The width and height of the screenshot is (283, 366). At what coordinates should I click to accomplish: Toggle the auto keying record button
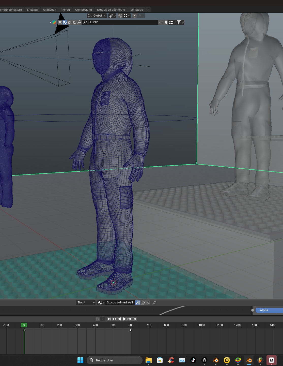click(x=98, y=319)
